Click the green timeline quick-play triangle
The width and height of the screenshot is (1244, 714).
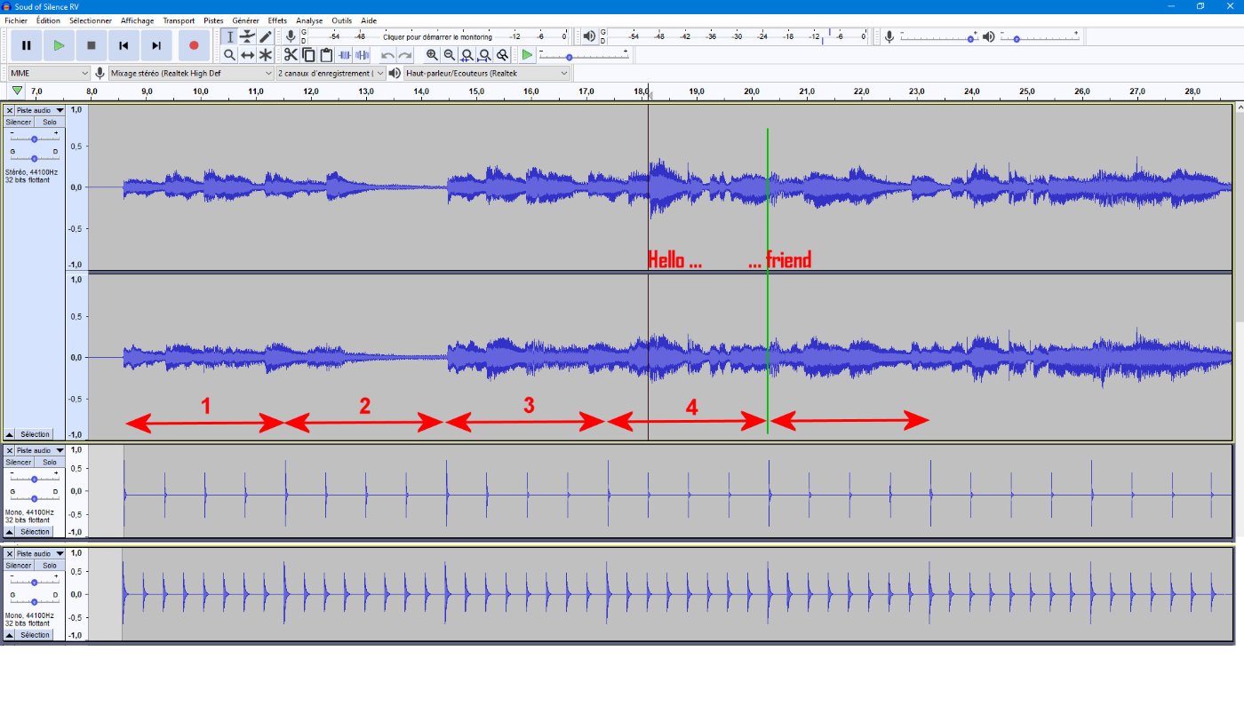17,91
